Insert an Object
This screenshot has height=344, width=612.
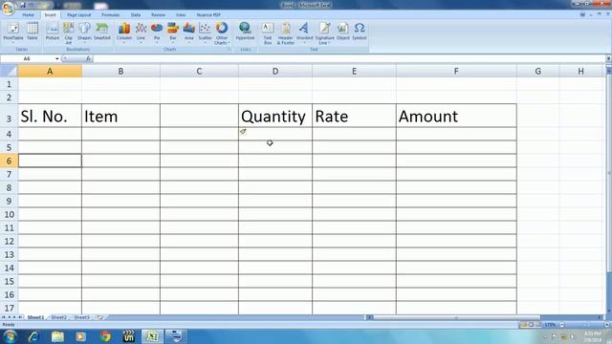coord(343,32)
